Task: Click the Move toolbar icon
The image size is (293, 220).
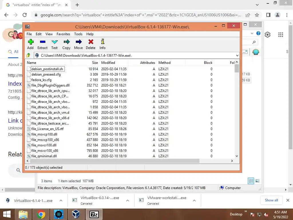Action: 79,42
